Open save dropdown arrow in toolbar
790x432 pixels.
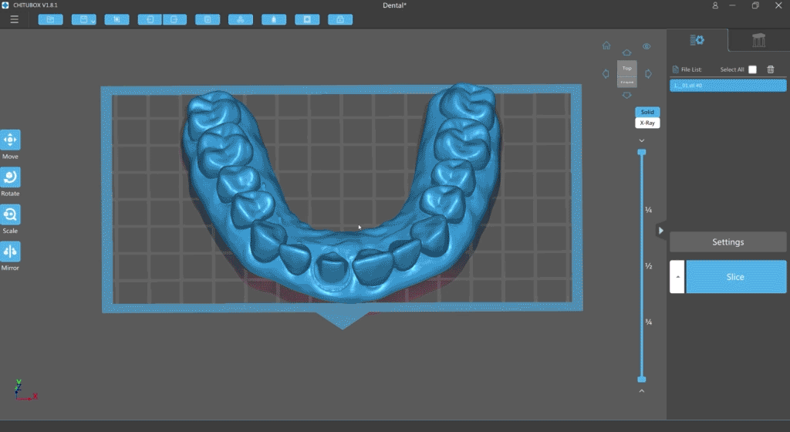[93, 21]
